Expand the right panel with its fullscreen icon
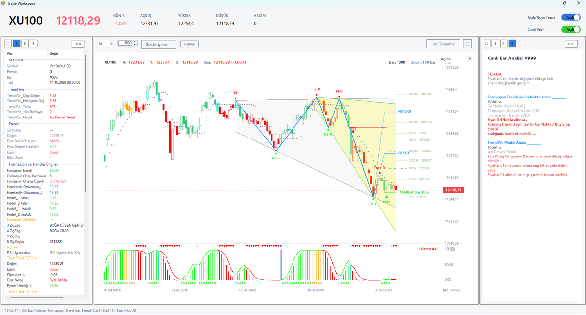 tap(486, 44)
